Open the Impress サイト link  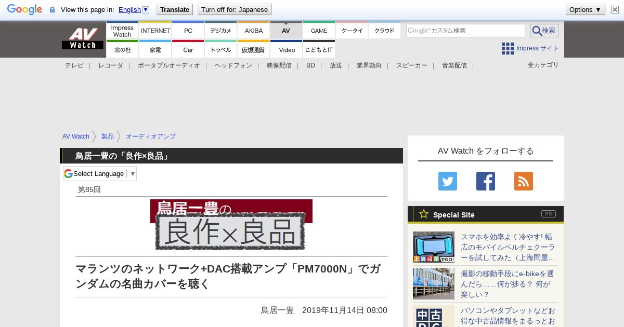pyautogui.click(x=538, y=48)
